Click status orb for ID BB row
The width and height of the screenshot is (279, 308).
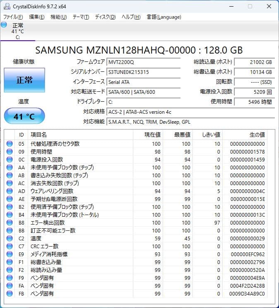pyautogui.click(x=10, y=230)
